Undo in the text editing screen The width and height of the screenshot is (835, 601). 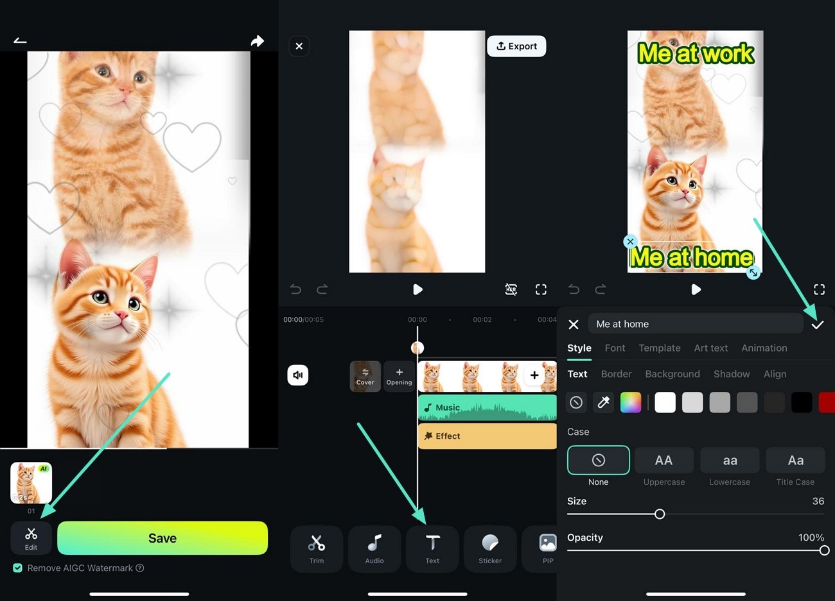(x=574, y=289)
